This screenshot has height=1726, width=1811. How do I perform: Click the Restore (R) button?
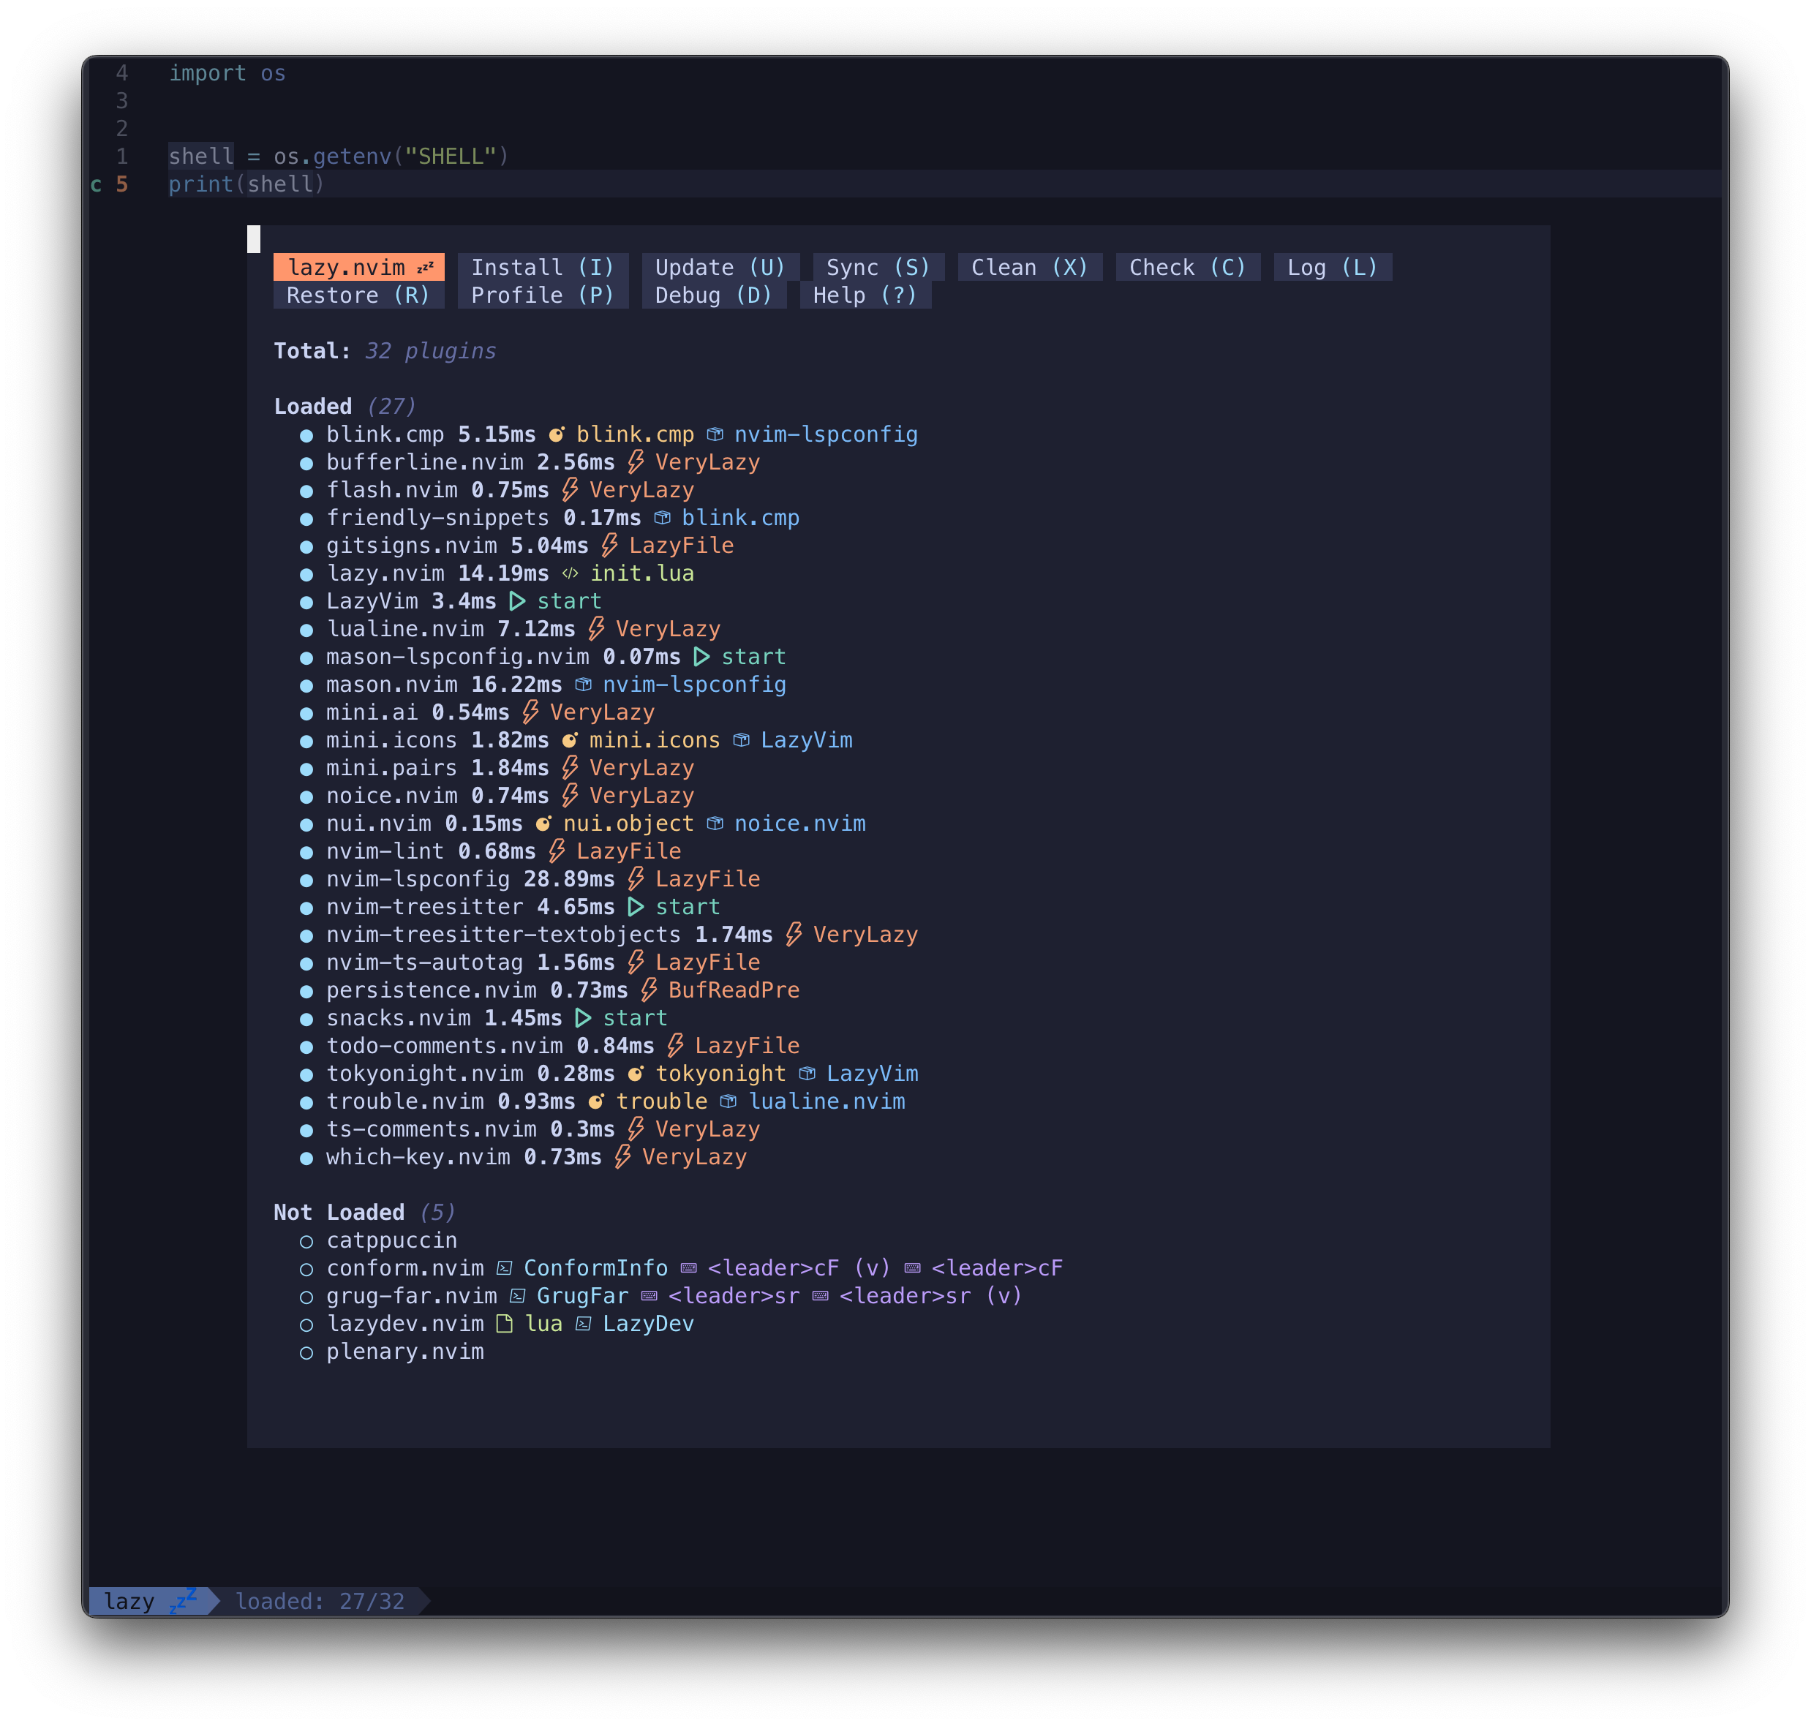358,295
